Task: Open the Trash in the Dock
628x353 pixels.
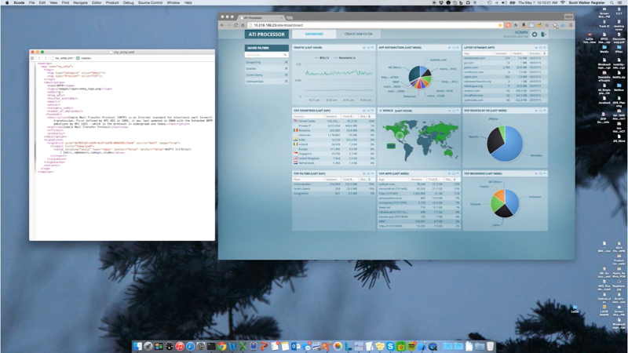Action: click(490, 347)
